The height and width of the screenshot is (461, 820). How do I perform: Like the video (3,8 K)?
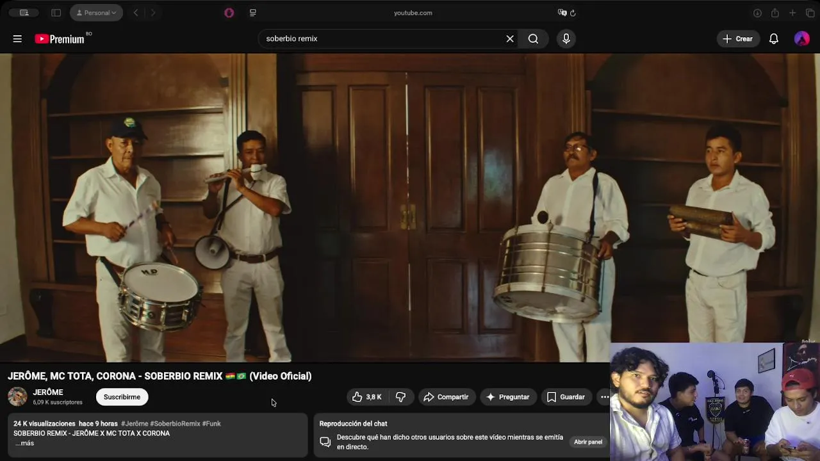tap(367, 397)
